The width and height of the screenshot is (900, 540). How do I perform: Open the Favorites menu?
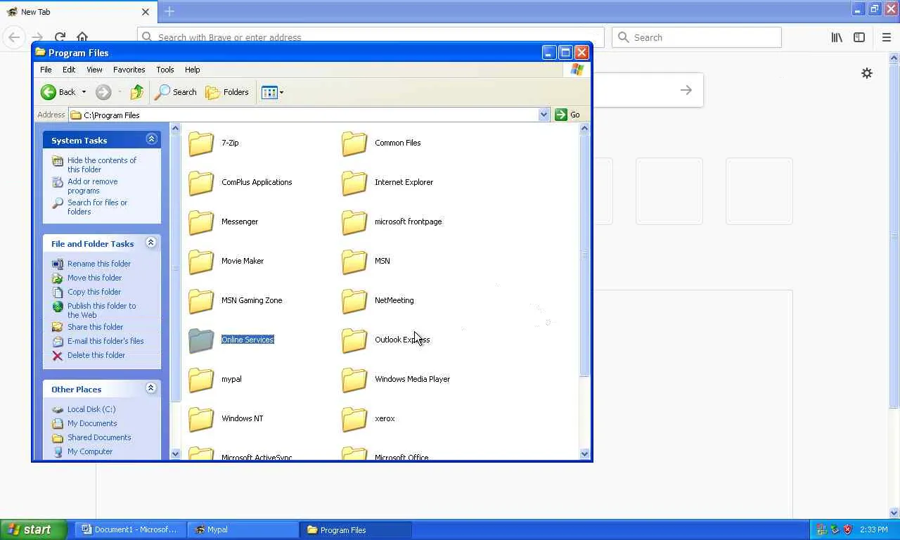[x=129, y=70]
